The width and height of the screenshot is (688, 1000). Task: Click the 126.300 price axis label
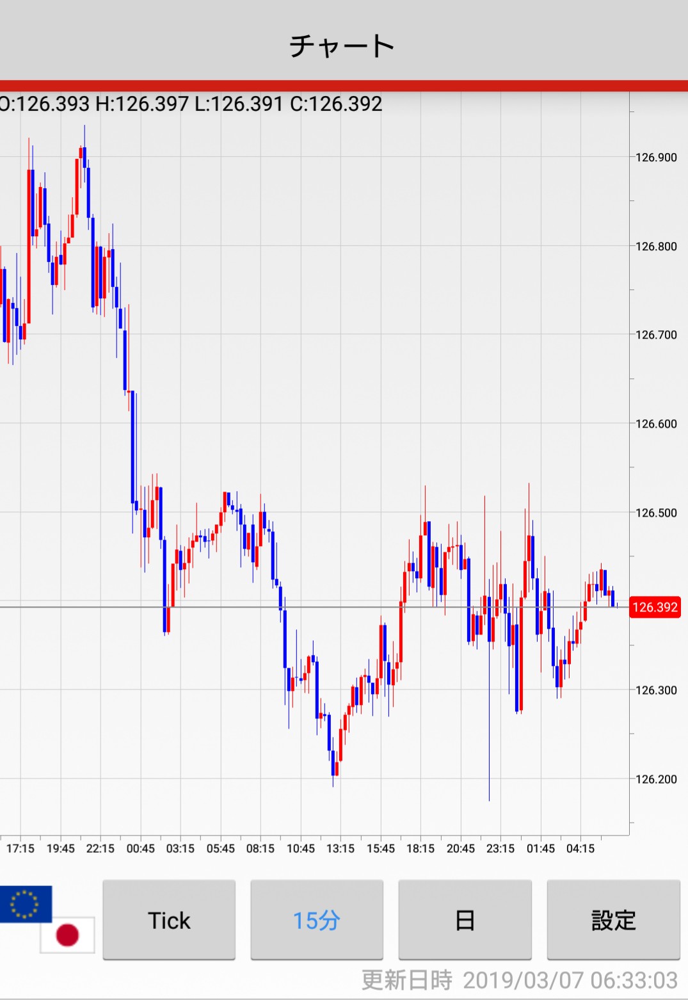click(x=655, y=690)
